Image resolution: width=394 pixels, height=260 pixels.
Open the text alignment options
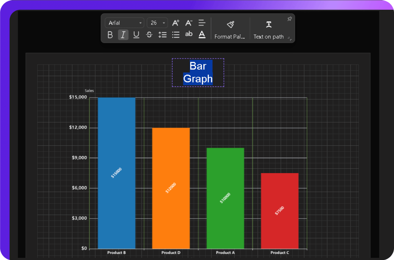pos(202,23)
